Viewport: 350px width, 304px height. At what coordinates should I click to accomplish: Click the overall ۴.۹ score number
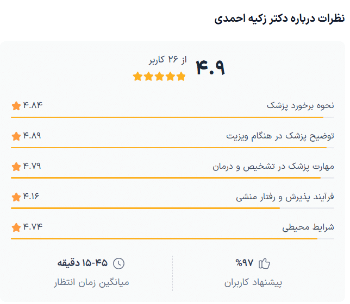[210, 67]
